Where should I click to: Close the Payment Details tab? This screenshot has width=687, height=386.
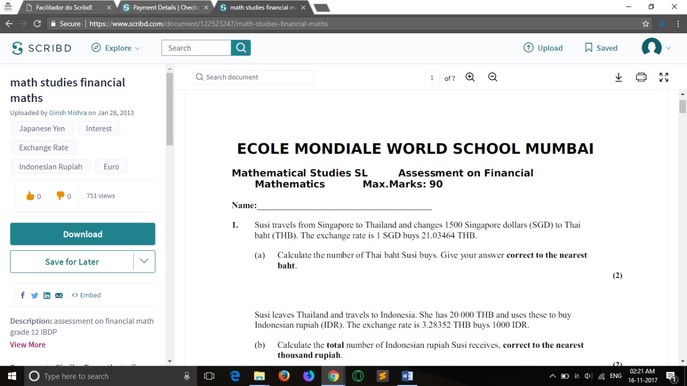coord(206,8)
